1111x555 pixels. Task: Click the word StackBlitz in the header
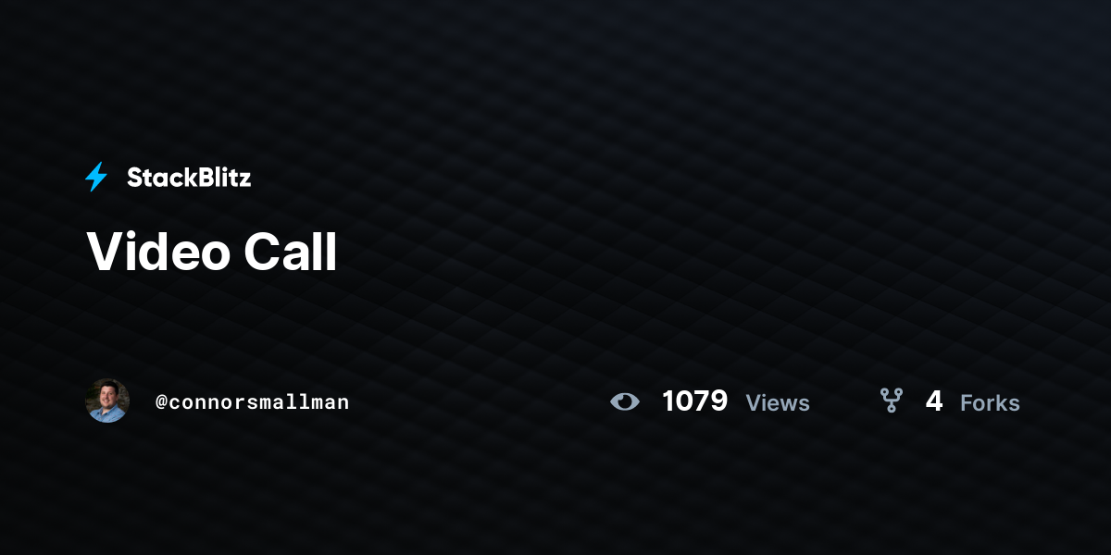tap(189, 178)
